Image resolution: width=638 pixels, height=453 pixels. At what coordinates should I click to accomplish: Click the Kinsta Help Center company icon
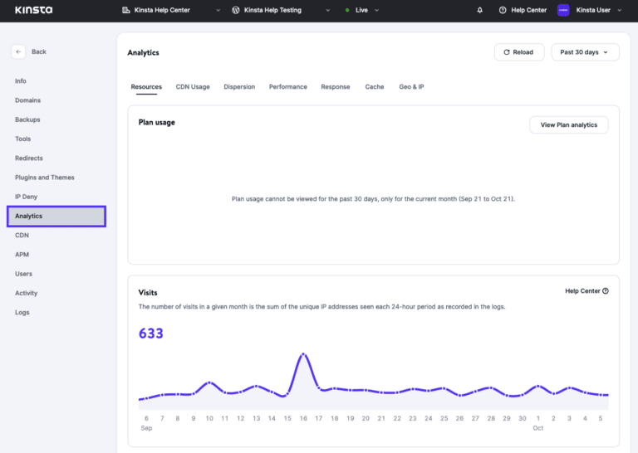pyautogui.click(x=126, y=10)
